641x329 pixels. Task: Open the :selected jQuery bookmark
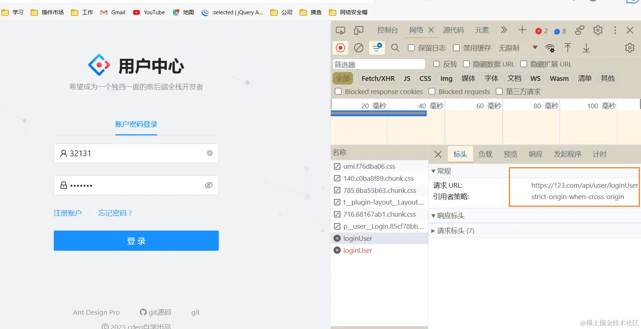point(232,12)
